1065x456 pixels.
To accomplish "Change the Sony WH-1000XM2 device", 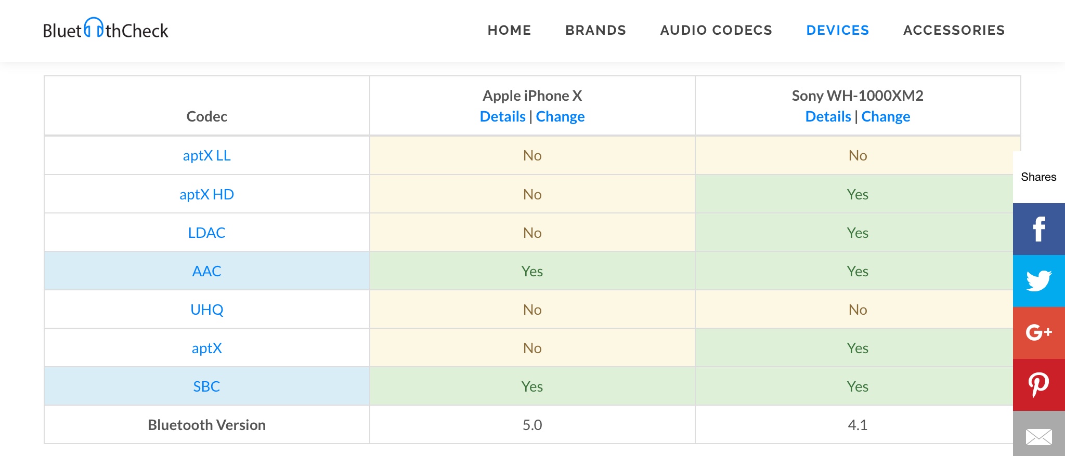I will click(886, 116).
